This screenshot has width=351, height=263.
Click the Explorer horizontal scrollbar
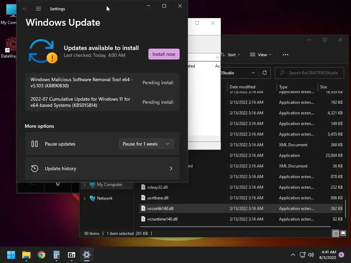coord(235,227)
